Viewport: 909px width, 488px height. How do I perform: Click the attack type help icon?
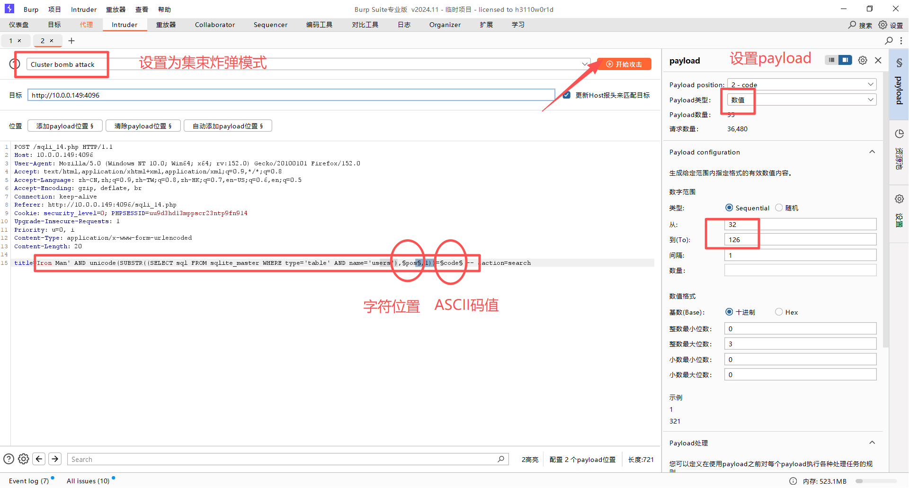coord(15,64)
